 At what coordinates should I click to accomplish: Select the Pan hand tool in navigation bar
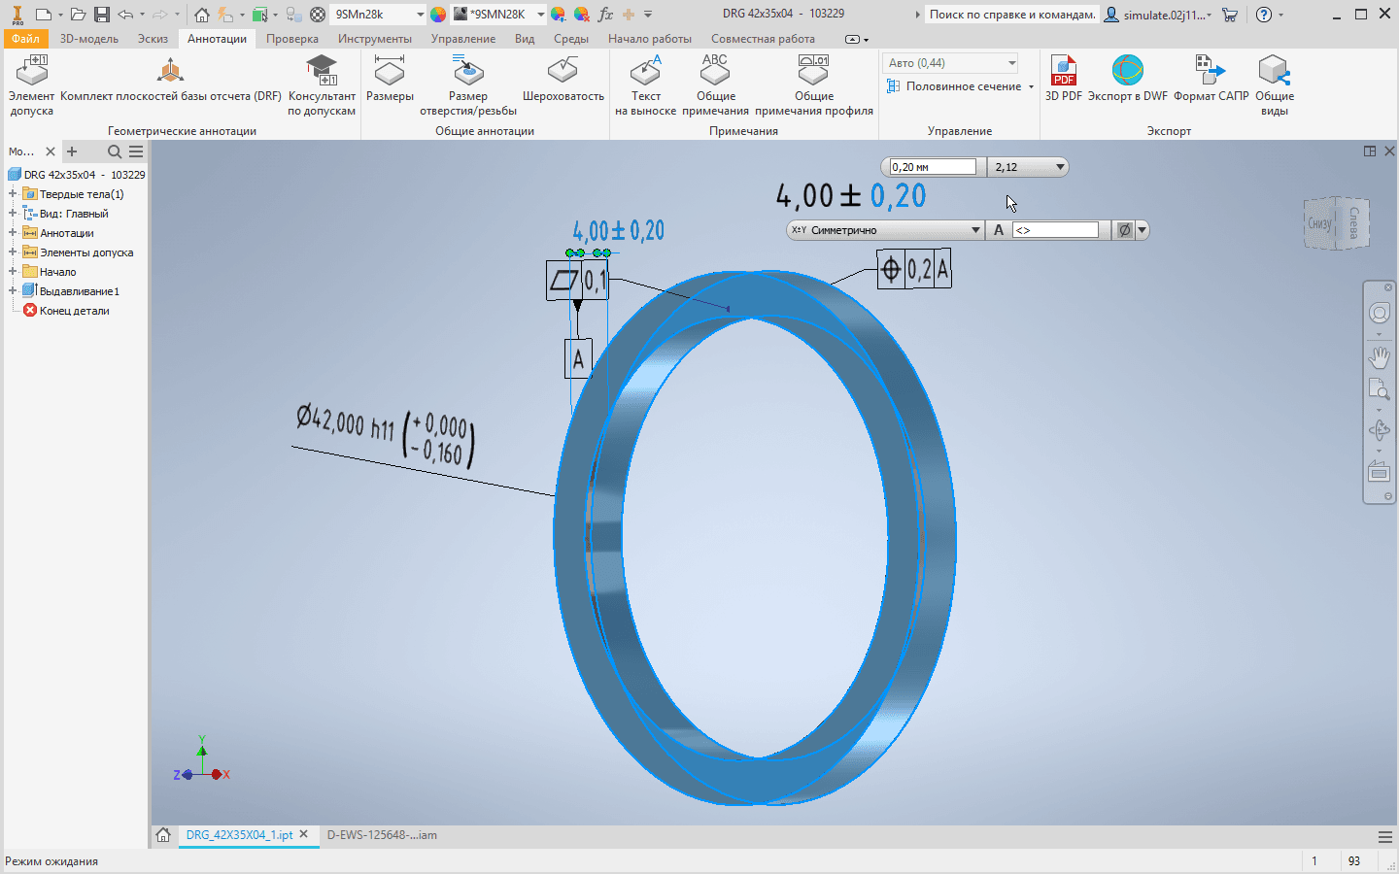click(1379, 357)
